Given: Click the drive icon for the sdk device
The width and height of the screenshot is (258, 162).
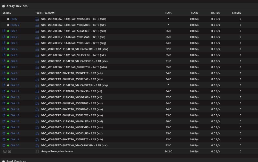Looking at the screenshot, I should (37, 73).
